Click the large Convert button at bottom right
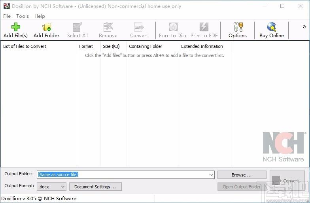This screenshot has height=203, width=310. click(287, 180)
